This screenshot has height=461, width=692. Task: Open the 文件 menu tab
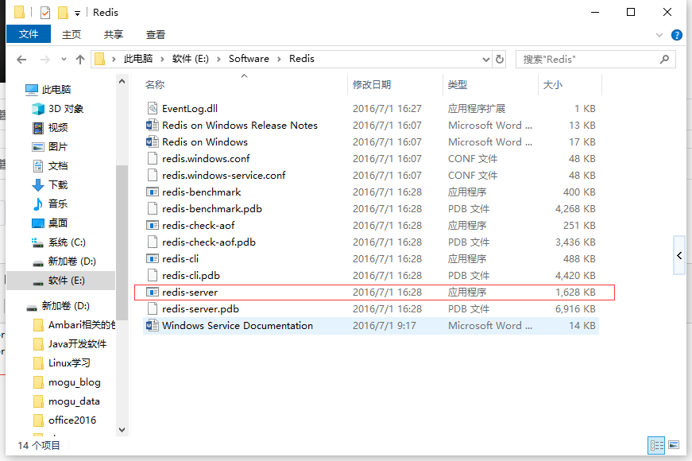[29, 34]
